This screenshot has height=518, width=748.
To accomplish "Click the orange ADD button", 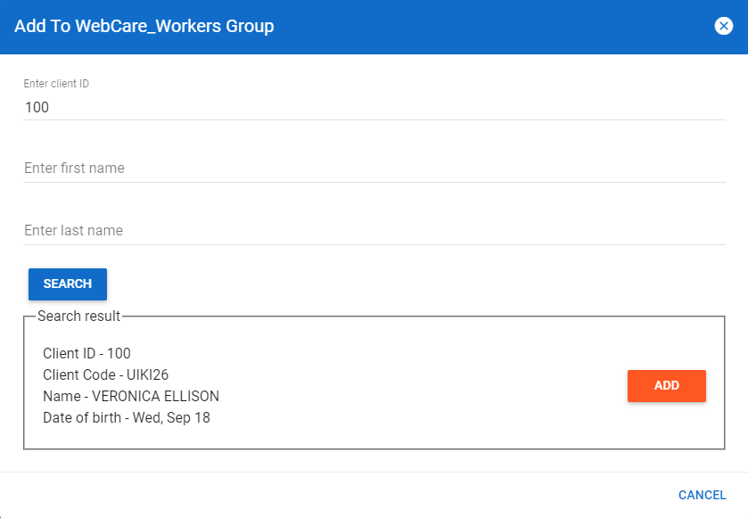I will pos(666,385).
